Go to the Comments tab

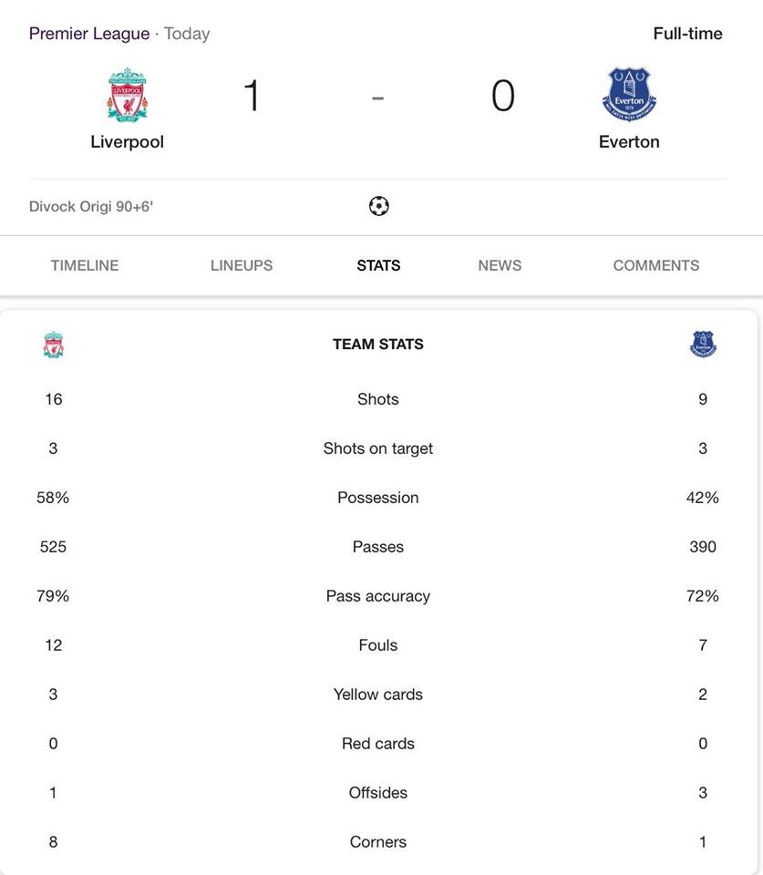[655, 265]
